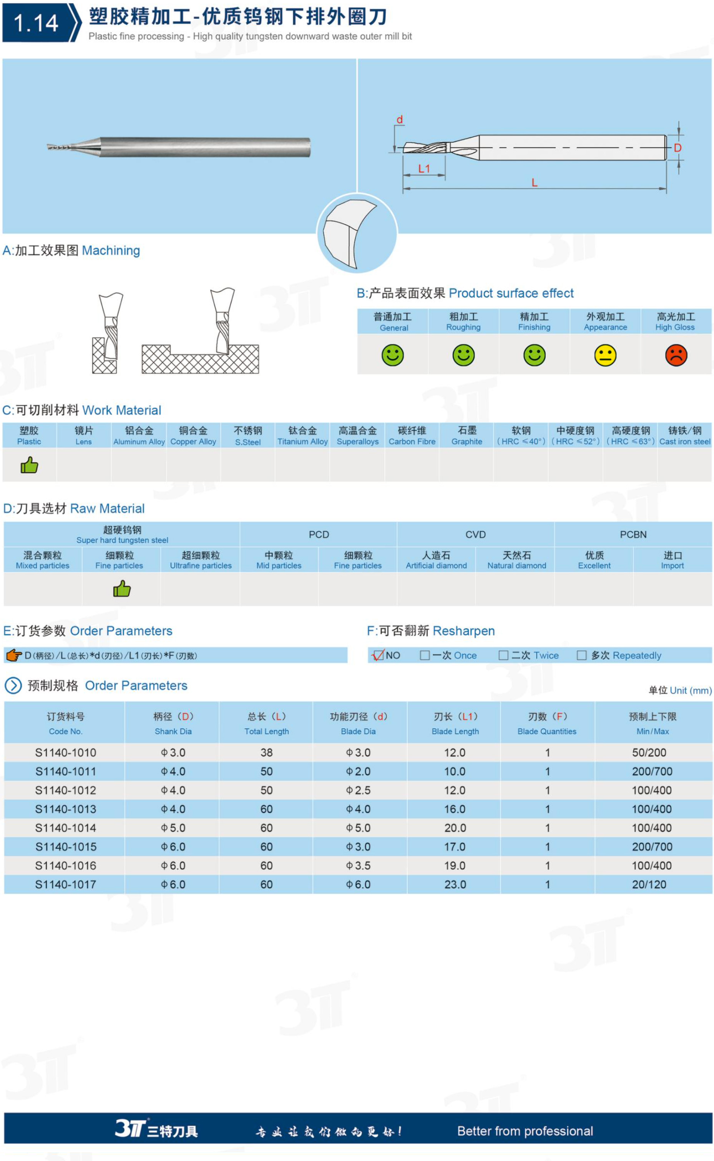This screenshot has height=1161, width=714.
Task: Select the Code No. column header
Action: tap(65, 723)
